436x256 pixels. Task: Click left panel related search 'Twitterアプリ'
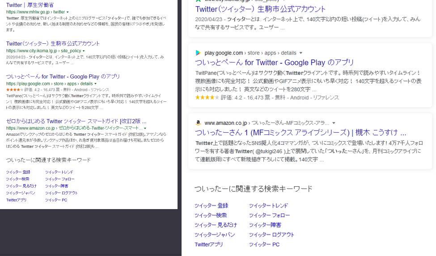(x=17, y=200)
